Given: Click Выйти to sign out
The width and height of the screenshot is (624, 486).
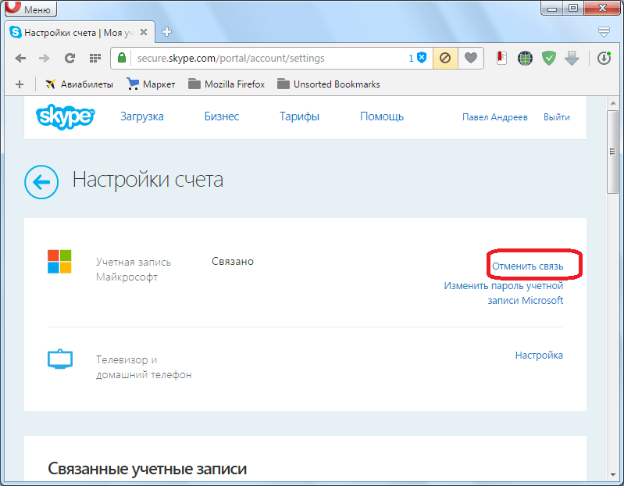Looking at the screenshot, I should [557, 117].
